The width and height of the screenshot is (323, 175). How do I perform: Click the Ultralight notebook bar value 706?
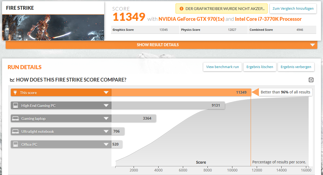coord(116,132)
